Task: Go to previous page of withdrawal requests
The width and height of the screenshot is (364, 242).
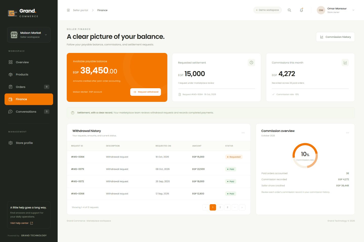Action: (206, 207)
